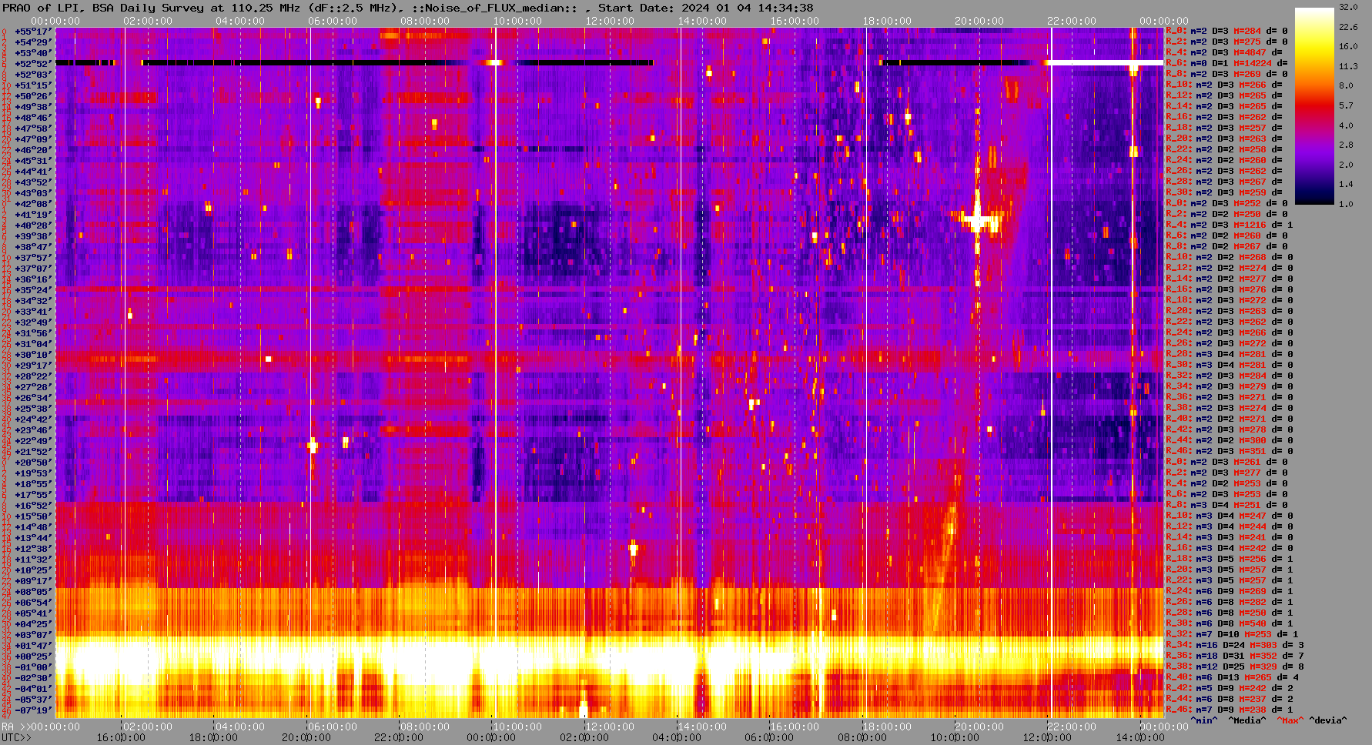
Task: Click the +30°10' declination label
Action: 33,354
